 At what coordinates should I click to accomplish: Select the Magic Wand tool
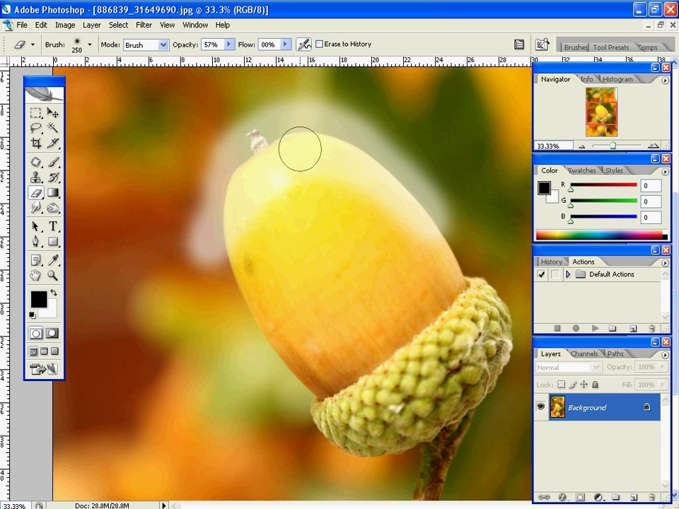click(53, 128)
